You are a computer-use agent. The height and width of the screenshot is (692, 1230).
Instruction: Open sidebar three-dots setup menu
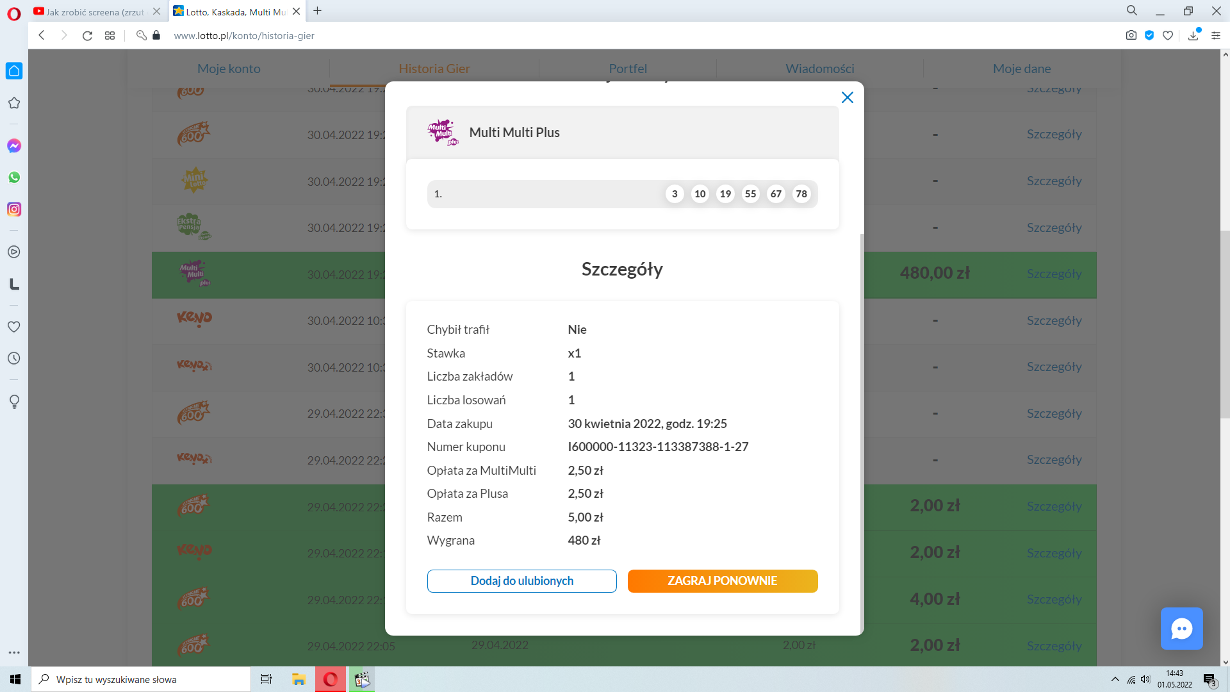tap(14, 653)
